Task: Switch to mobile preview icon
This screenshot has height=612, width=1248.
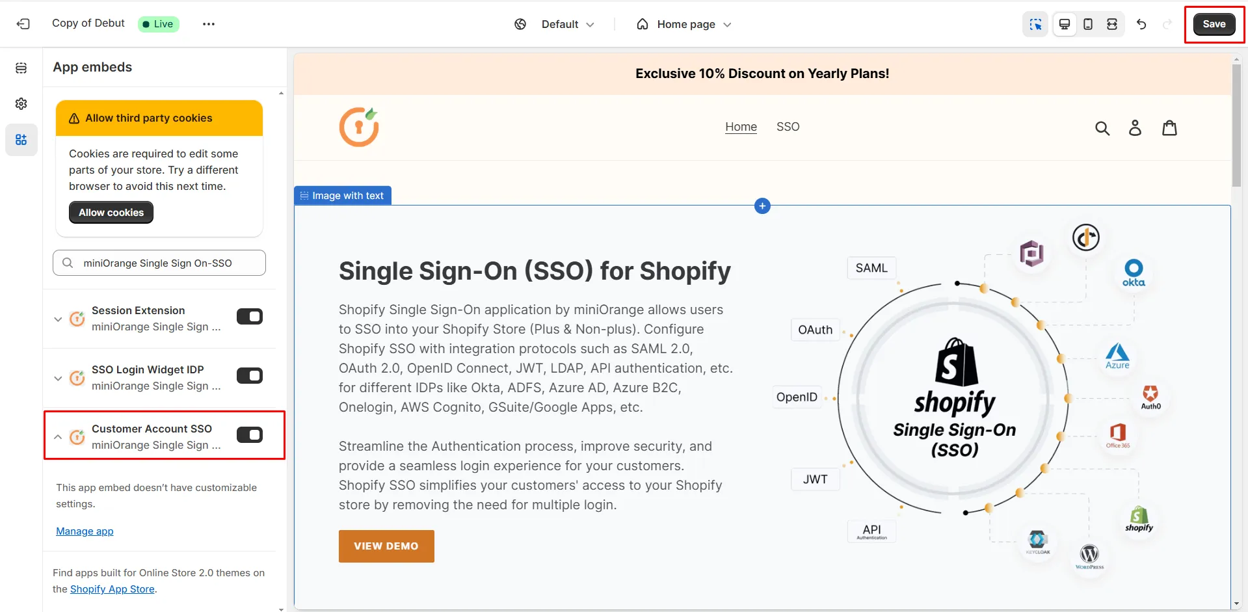Action: coord(1088,24)
